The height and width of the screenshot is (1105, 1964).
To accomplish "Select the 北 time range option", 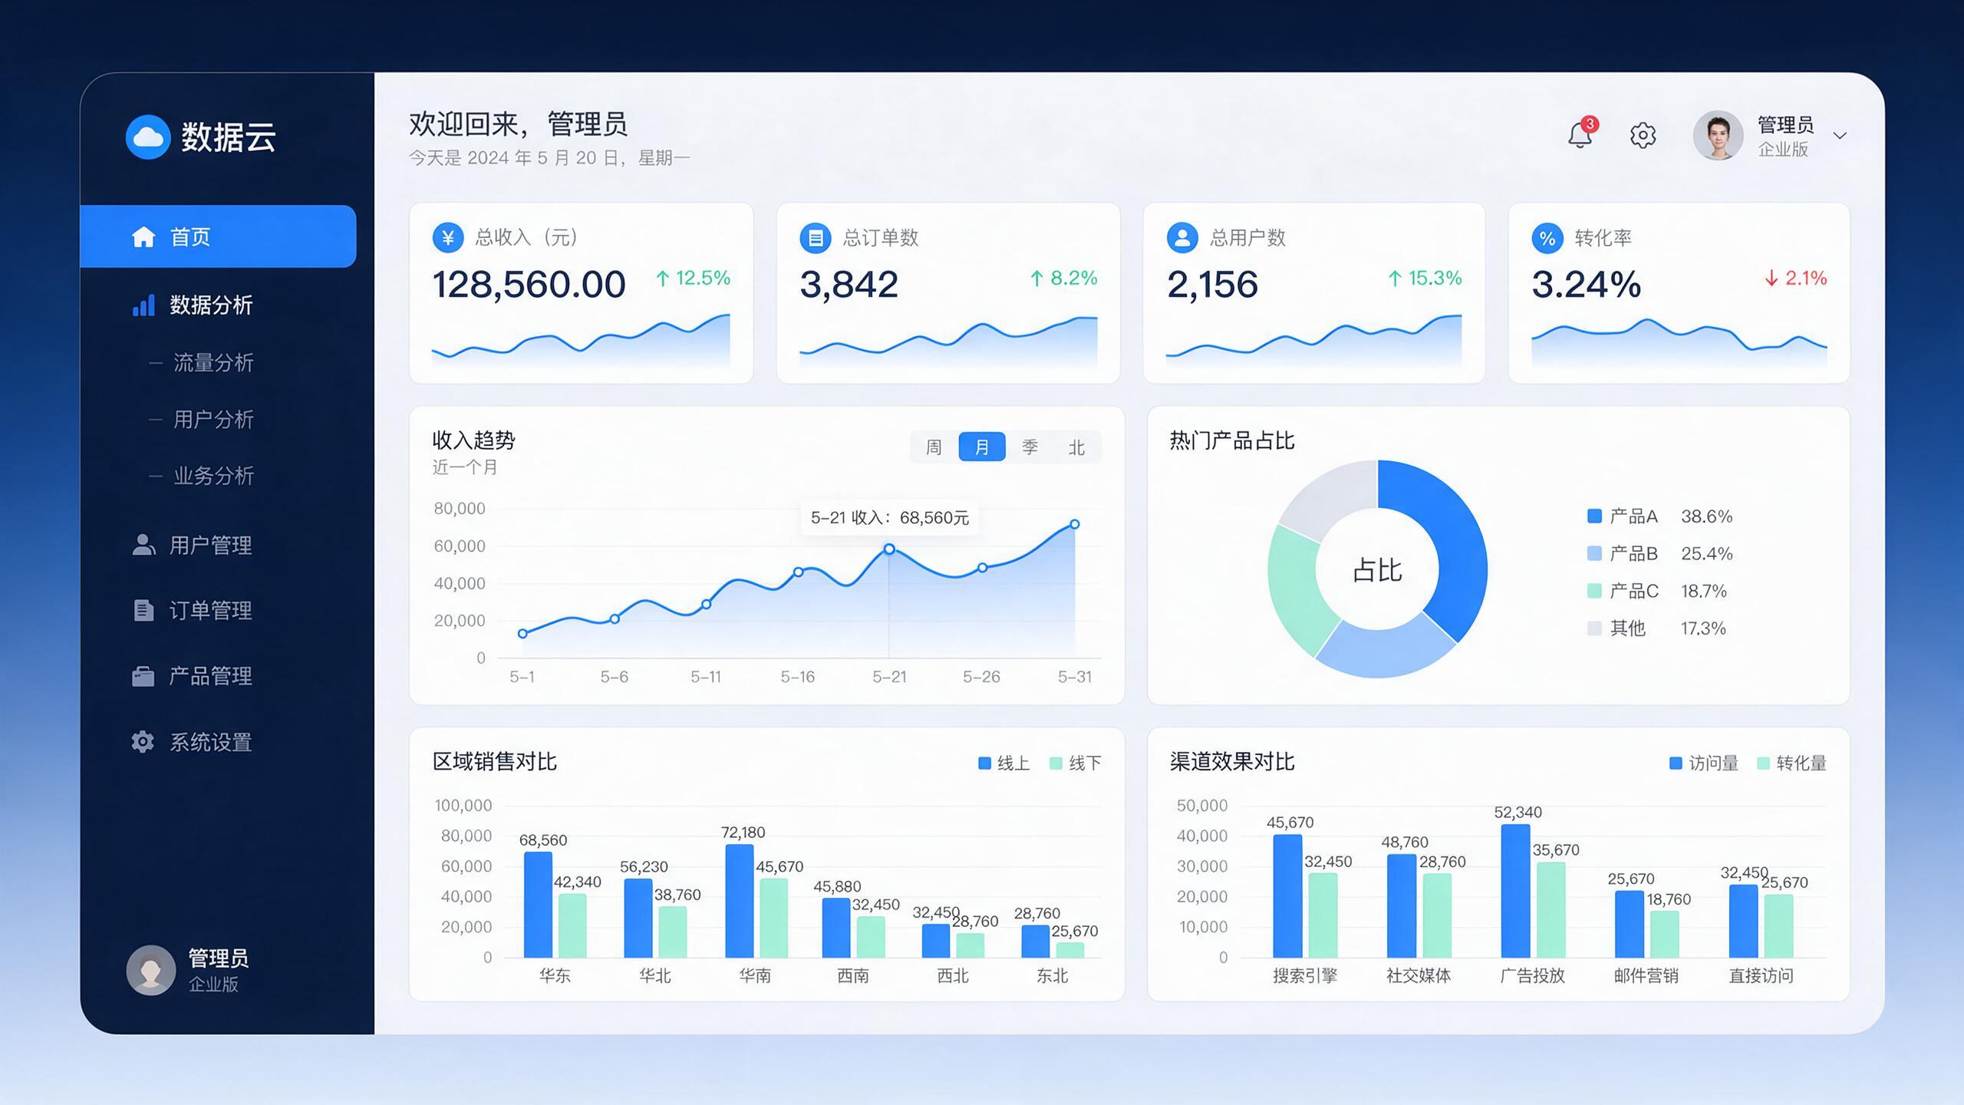I will 1076,447.
